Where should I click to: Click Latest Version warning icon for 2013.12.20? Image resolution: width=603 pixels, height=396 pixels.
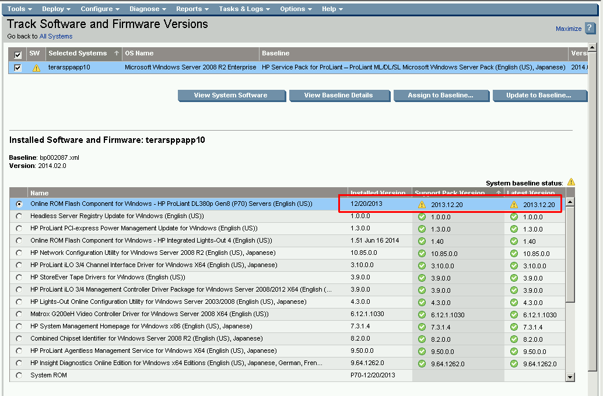pos(514,205)
